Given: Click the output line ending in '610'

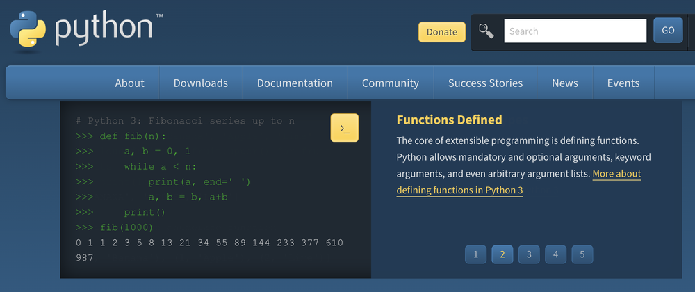Looking at the screenshot, I should click(x=209, y=243).
